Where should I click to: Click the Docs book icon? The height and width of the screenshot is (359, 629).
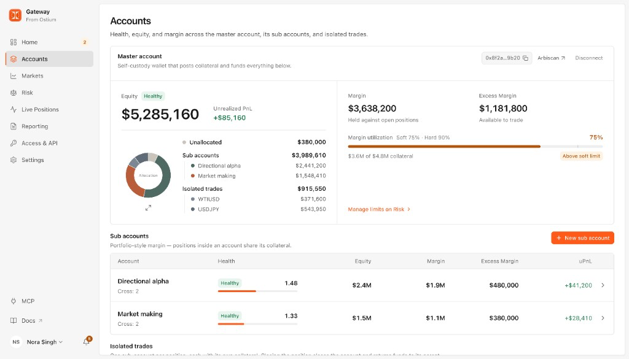coord(14,320)
